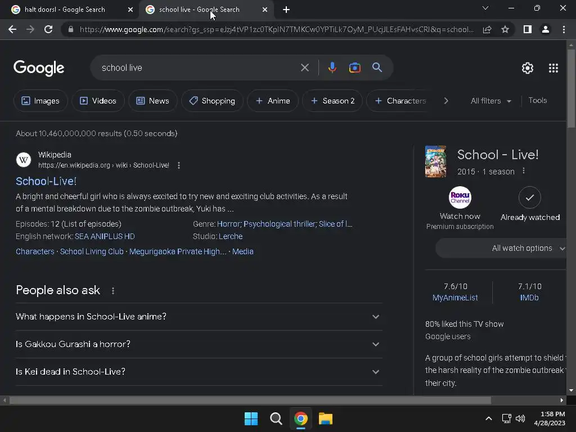This screenshot has height=432, width=576.
Task: Open Tools search options
Action: click(537, 100)
